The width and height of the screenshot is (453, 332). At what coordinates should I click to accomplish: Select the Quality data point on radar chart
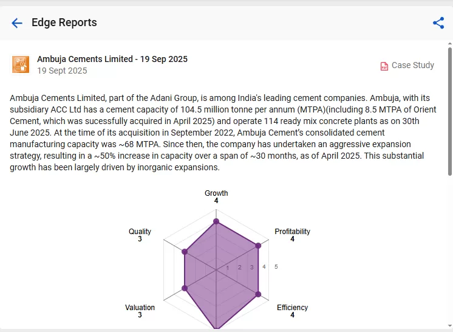coord(185,252)
